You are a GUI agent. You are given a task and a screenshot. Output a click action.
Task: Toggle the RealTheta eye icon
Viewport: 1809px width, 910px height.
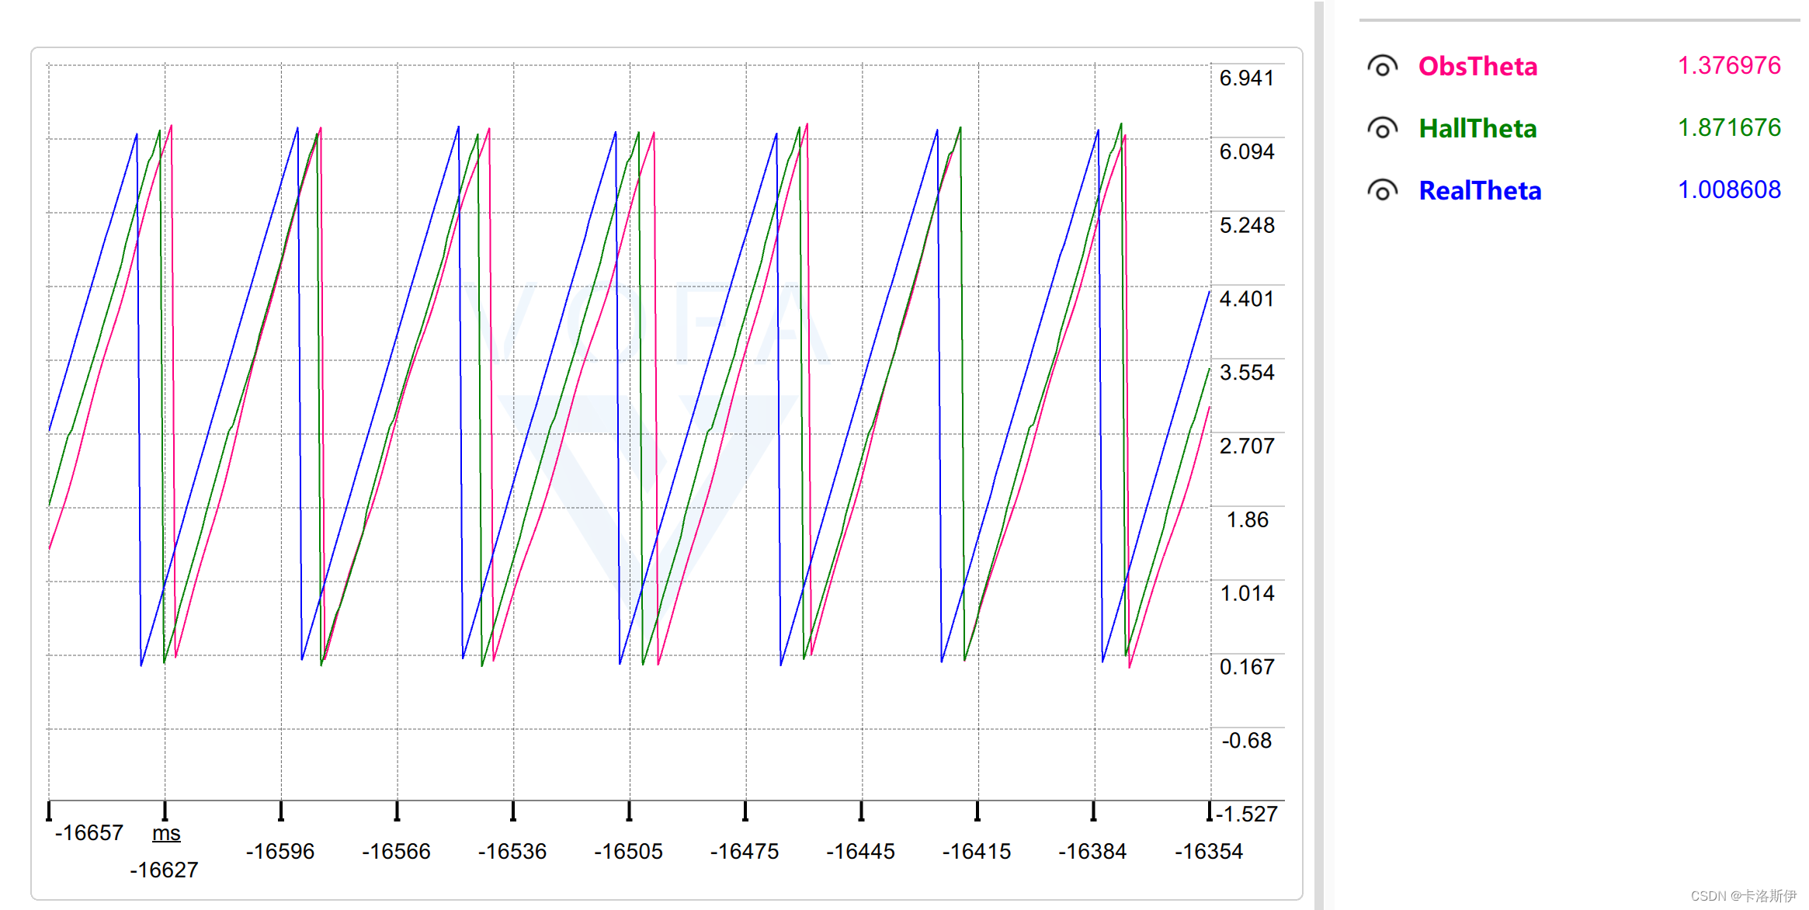click(x=1382, y=190)
